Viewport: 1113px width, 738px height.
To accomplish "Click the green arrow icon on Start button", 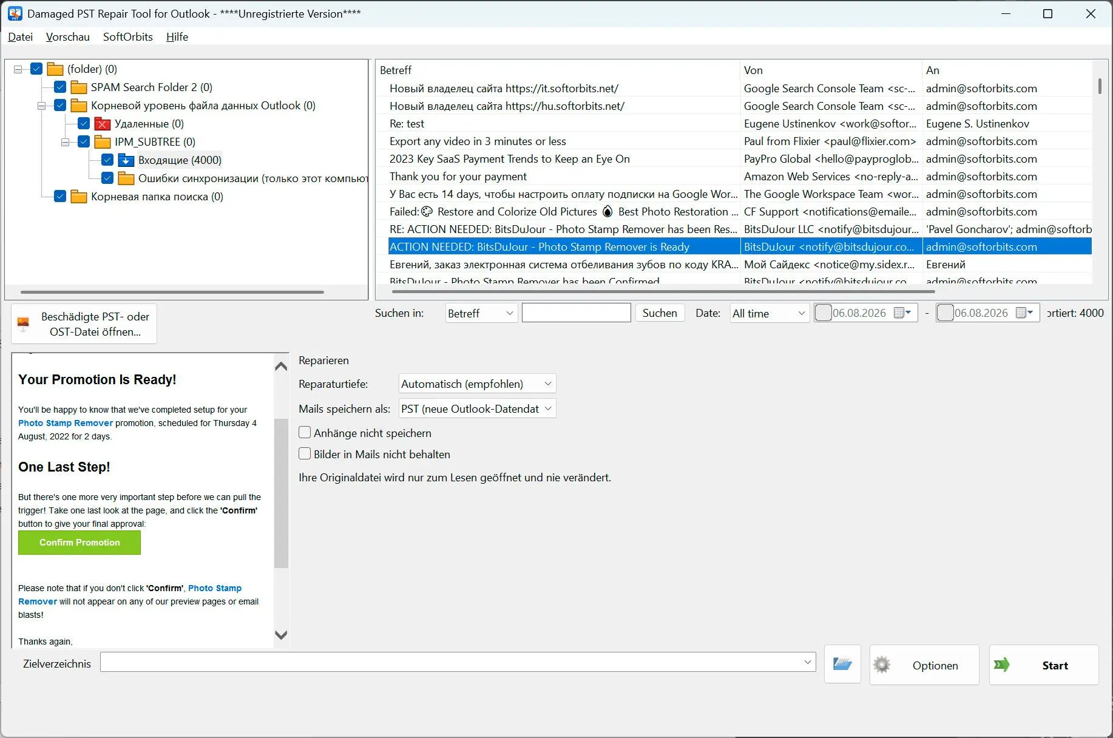I will [x=1002, y=665].
